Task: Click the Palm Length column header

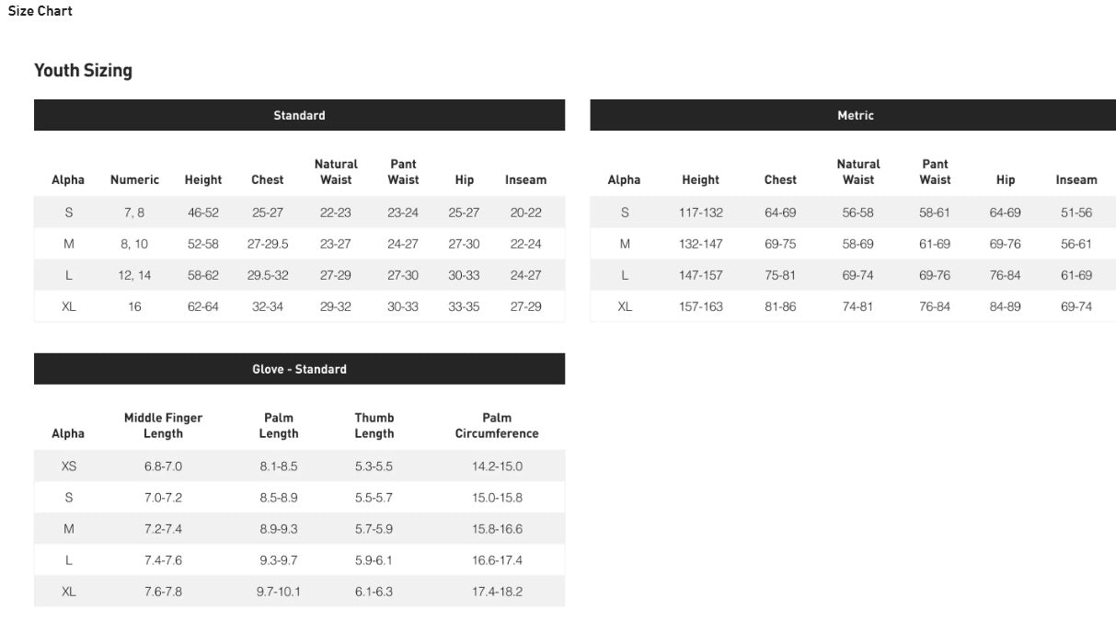Action: (x=278, y=425)
